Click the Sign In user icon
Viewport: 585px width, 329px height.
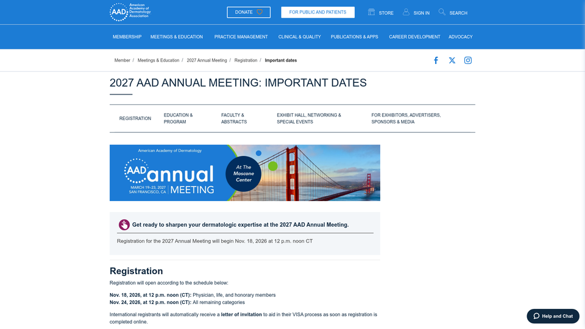406,12
